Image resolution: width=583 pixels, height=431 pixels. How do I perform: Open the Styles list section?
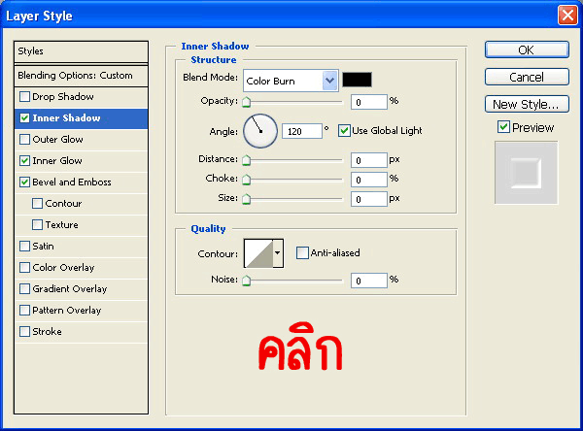click(81, 51)
